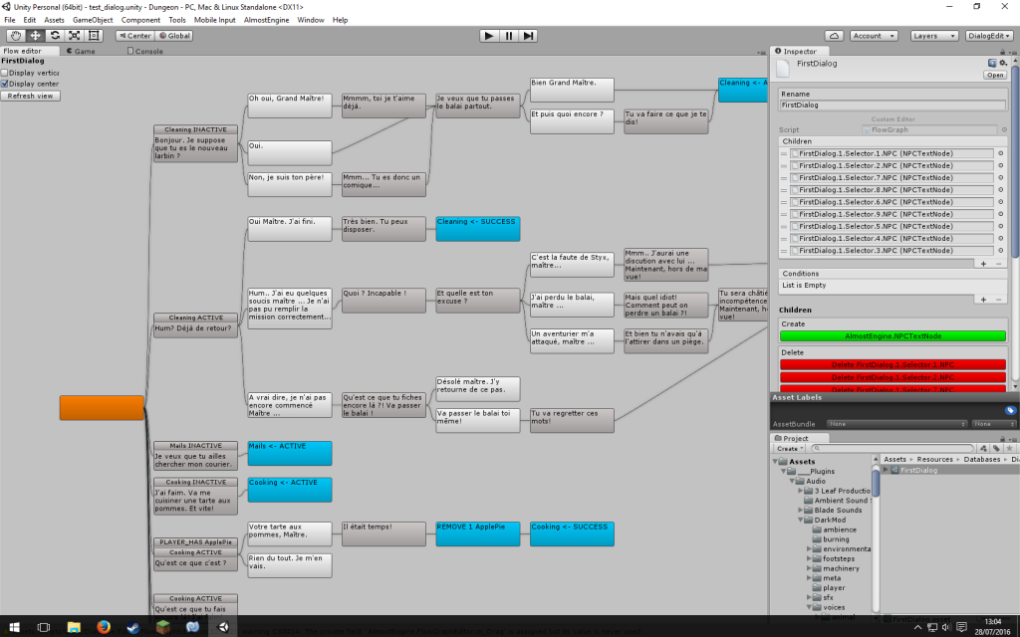Open the AssetBundle variant dropdown
The image size is (1020, 637).
pyautogui.click(x=993, y=424)
